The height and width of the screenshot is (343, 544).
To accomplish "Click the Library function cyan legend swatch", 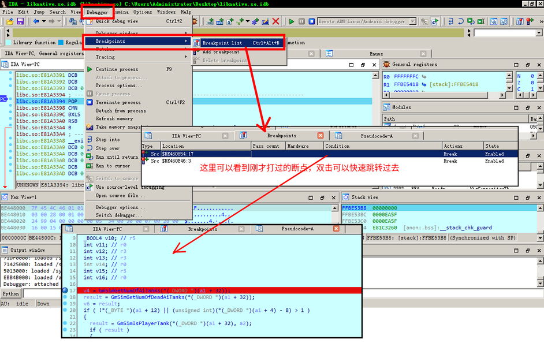I will click(x=9, y=42).
